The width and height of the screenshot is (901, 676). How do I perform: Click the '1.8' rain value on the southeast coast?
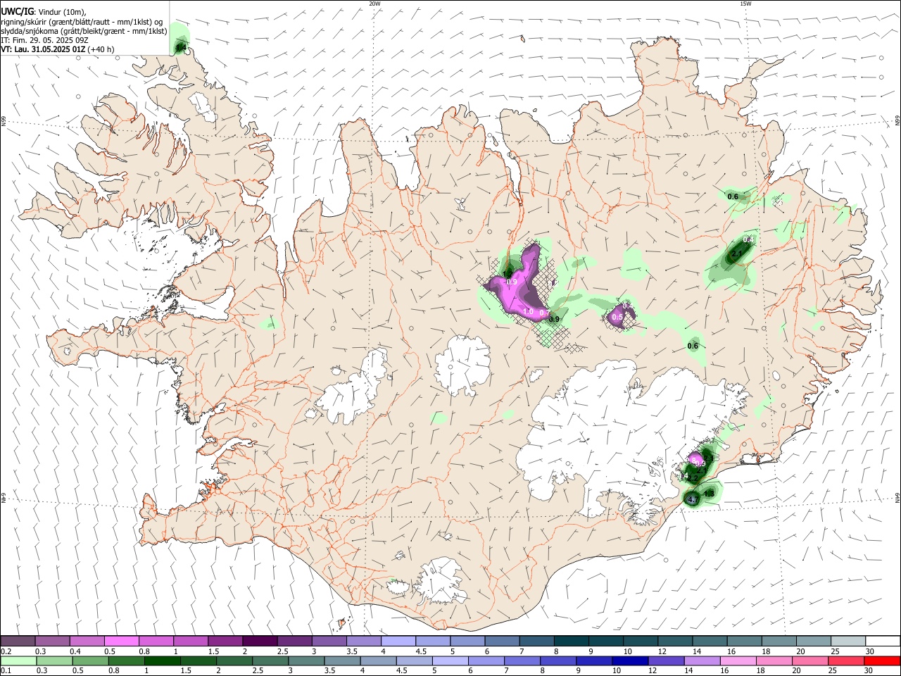[x=709, y=494]
